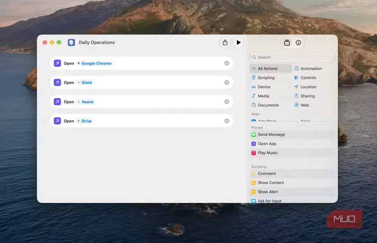Click the Show Alert yellow icon

tap(254, 192)
